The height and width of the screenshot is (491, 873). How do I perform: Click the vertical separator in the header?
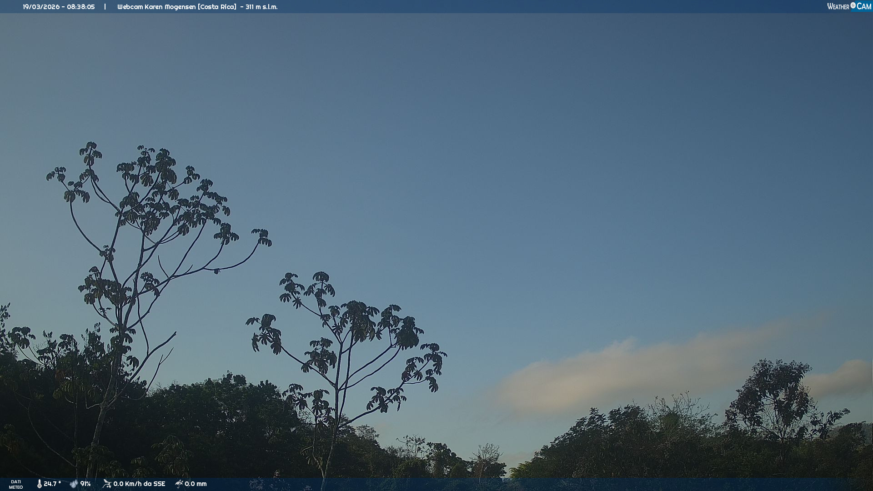[105, 7]
